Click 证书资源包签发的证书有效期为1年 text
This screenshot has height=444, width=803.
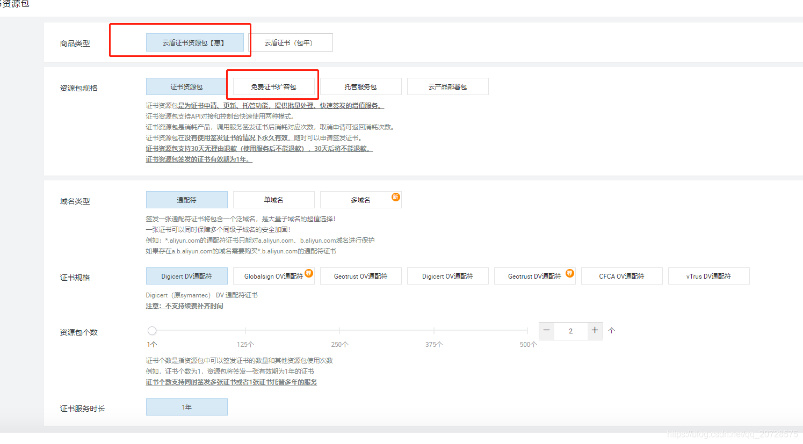(x=199, y=159)
